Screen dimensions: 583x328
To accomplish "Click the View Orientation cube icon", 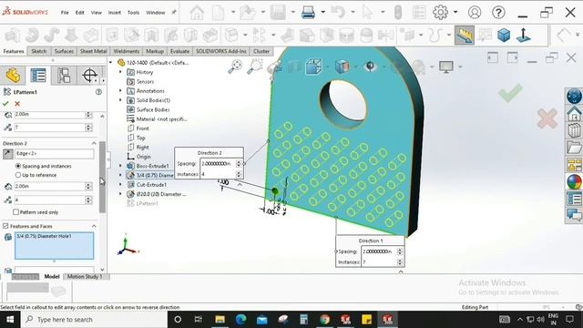I will coord(313,67).
